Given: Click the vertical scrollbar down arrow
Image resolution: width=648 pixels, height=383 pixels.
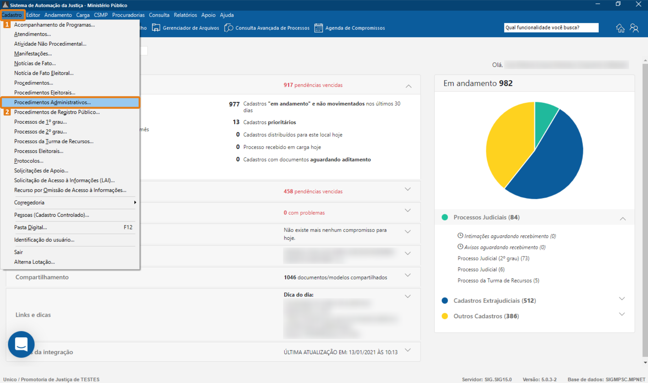Looking at the screenshot, I should pos(645,362).
